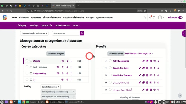Open the Sort courses dropdown
186x104 pixels.
pos(132,53)
